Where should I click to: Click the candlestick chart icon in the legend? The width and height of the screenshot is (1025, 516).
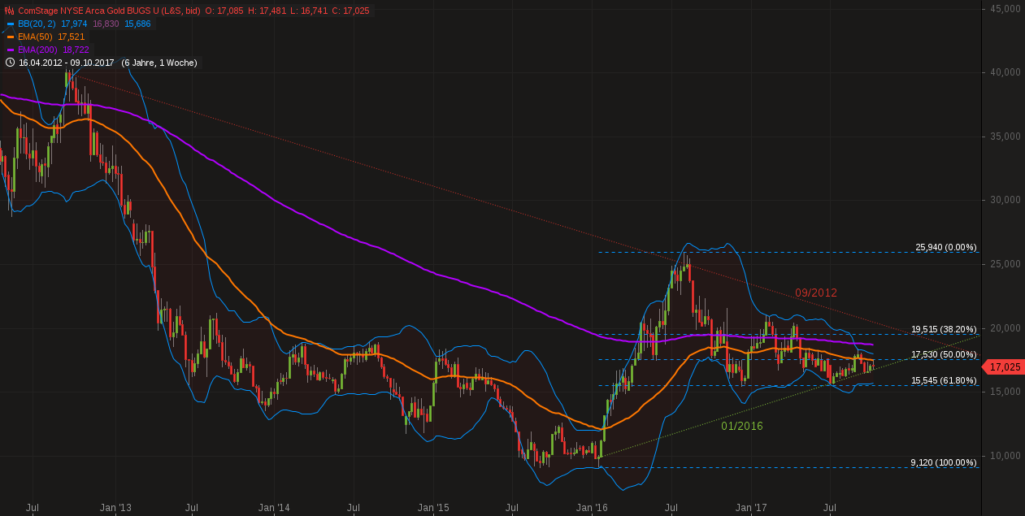coord(9,10)
